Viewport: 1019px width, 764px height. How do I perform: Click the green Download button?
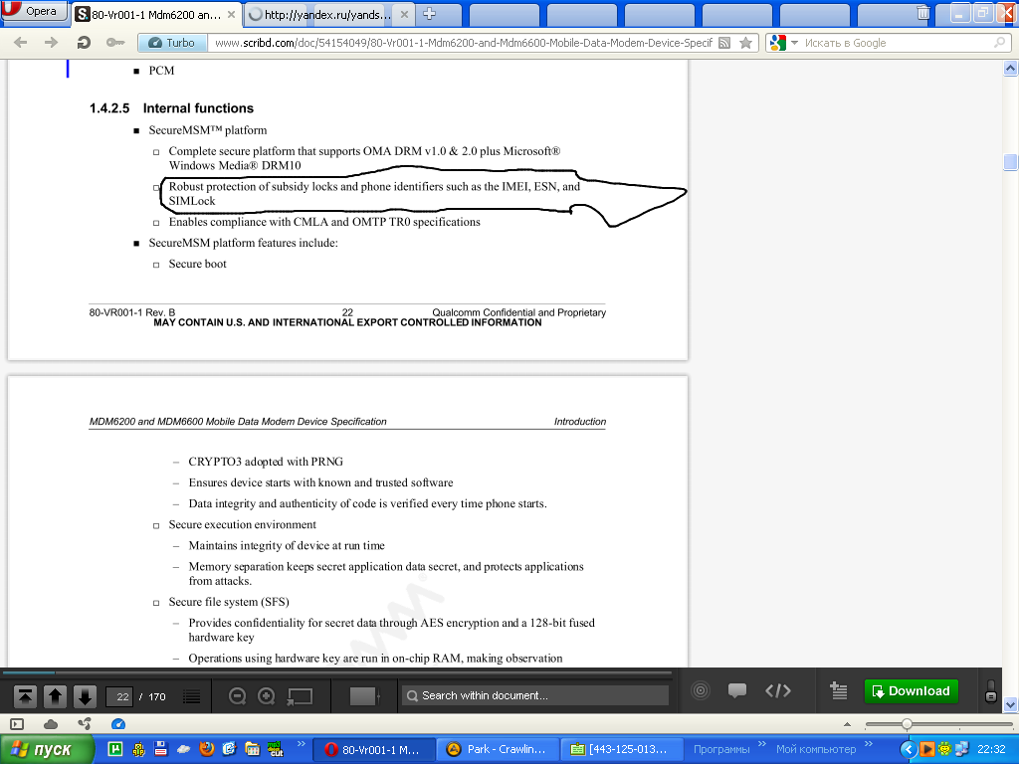(x=912, y=690)
